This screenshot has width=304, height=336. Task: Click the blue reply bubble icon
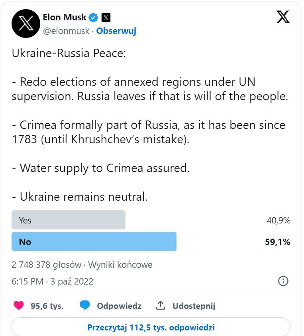[x=85, y=306]
